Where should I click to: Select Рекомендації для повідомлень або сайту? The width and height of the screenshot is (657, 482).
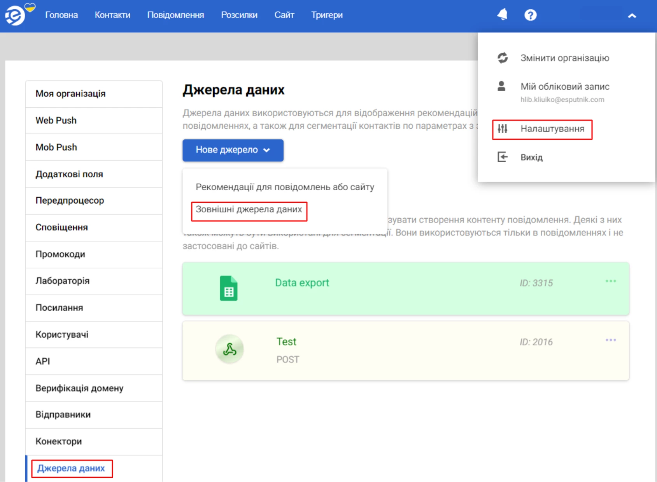tap(285, 187)
